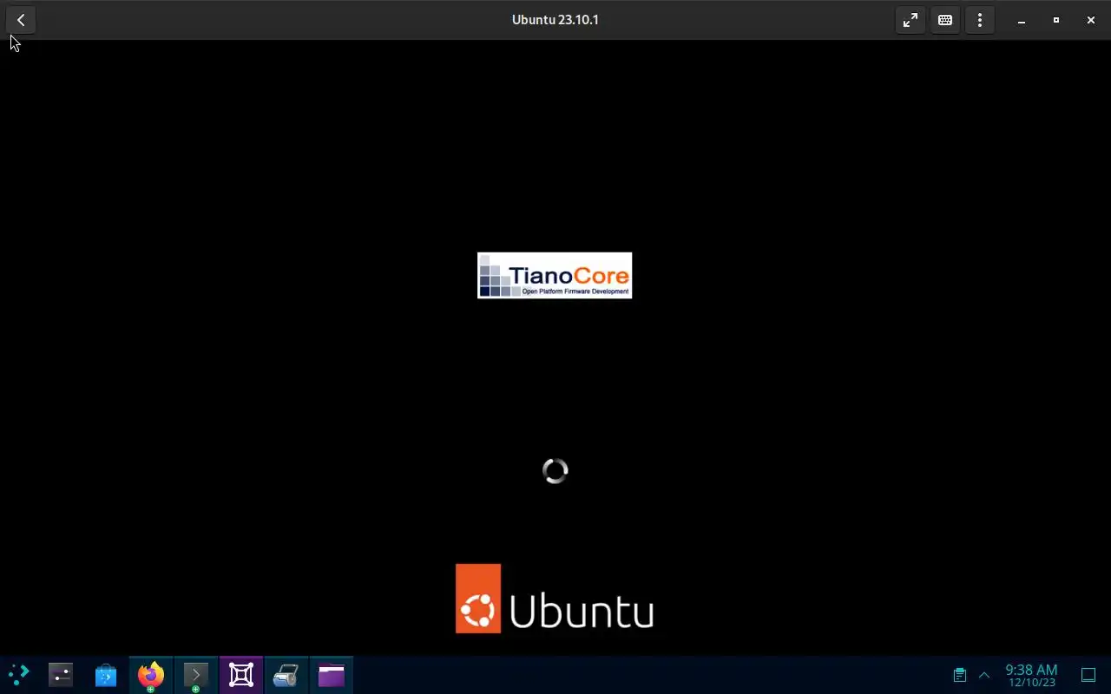Screen dimensions: 1111x694
Task: Go back using the header arrow button
Action: [21, 20]
